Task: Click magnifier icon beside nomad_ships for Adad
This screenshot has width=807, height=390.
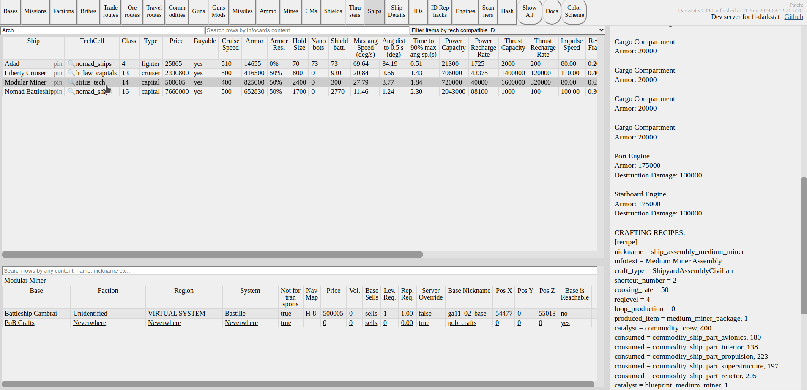Action: click(71, 63)
